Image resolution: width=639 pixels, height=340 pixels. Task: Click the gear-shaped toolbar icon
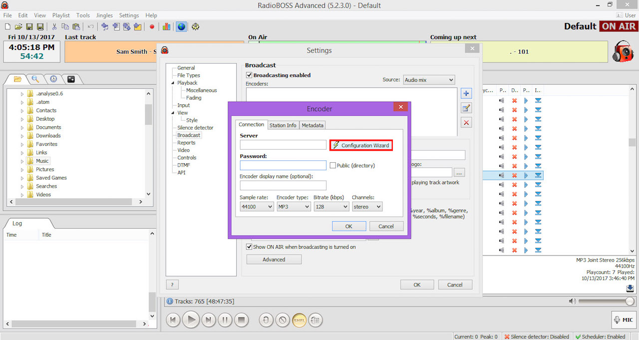click(x=195, y=26)
